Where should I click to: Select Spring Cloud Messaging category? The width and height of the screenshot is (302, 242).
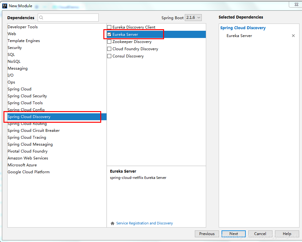(x=57, y=144)
